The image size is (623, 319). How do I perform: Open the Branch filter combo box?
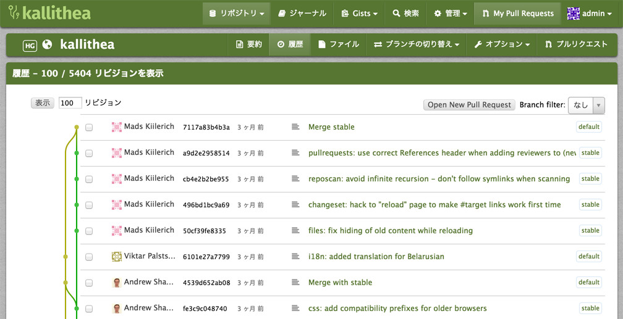tap(587, 105)
